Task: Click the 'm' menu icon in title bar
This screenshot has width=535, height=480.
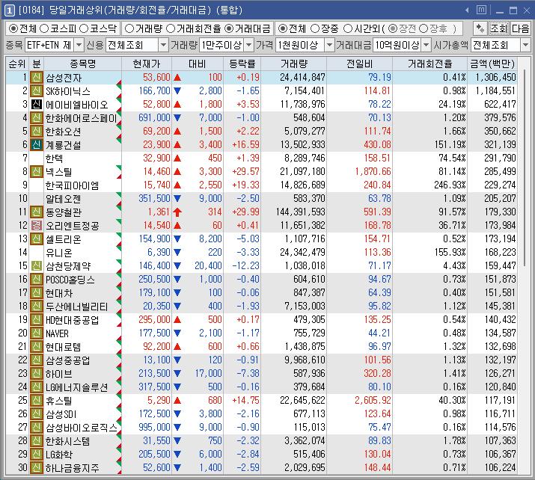Action: pos(481,10)
